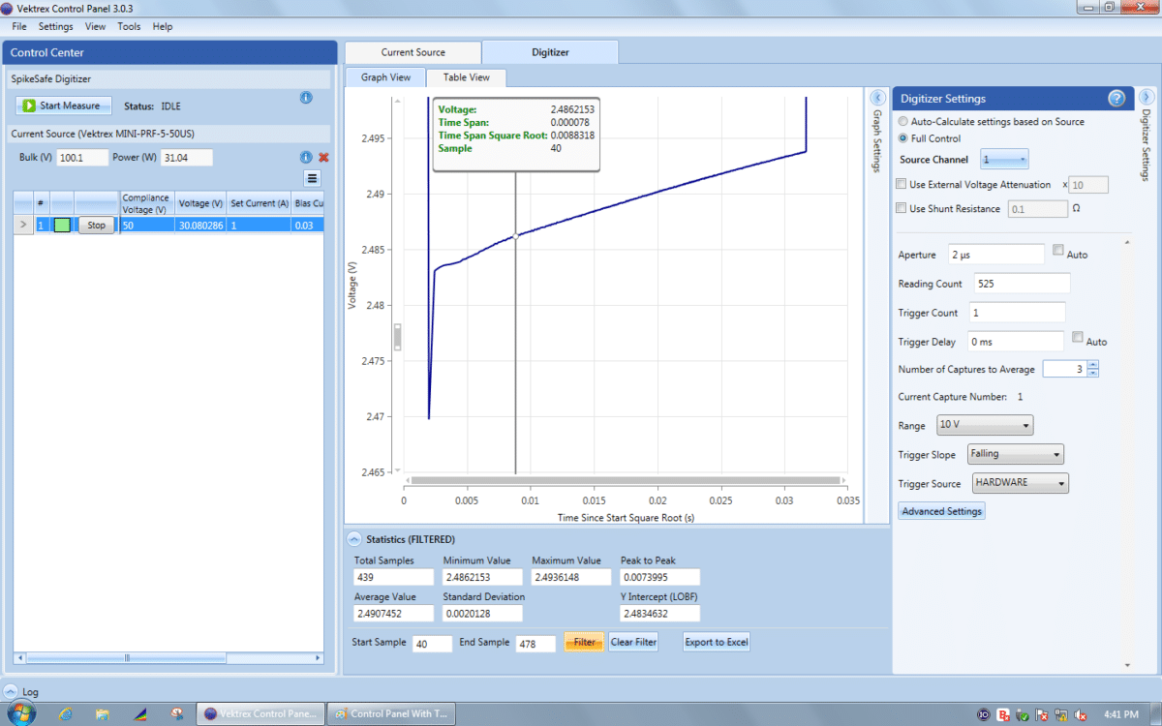Select Auto-Calculate settings based on Source
Image resolution: width=1162 pixels, height=726 pixels.
tap(903, 122)
